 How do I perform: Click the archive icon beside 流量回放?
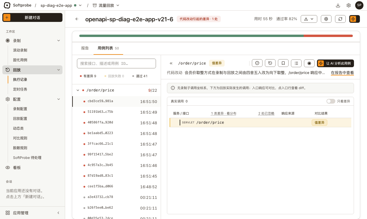tap(95, 5)
